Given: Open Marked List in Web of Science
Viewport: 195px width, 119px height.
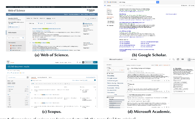Looking at the screenshot, I should (92, 14).
